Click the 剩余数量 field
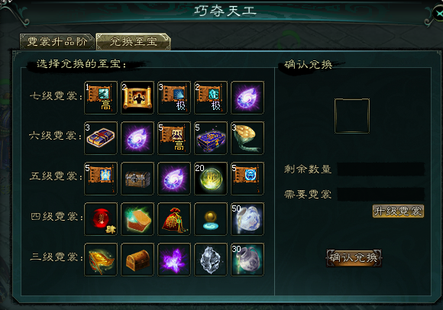 pos(381,169)
